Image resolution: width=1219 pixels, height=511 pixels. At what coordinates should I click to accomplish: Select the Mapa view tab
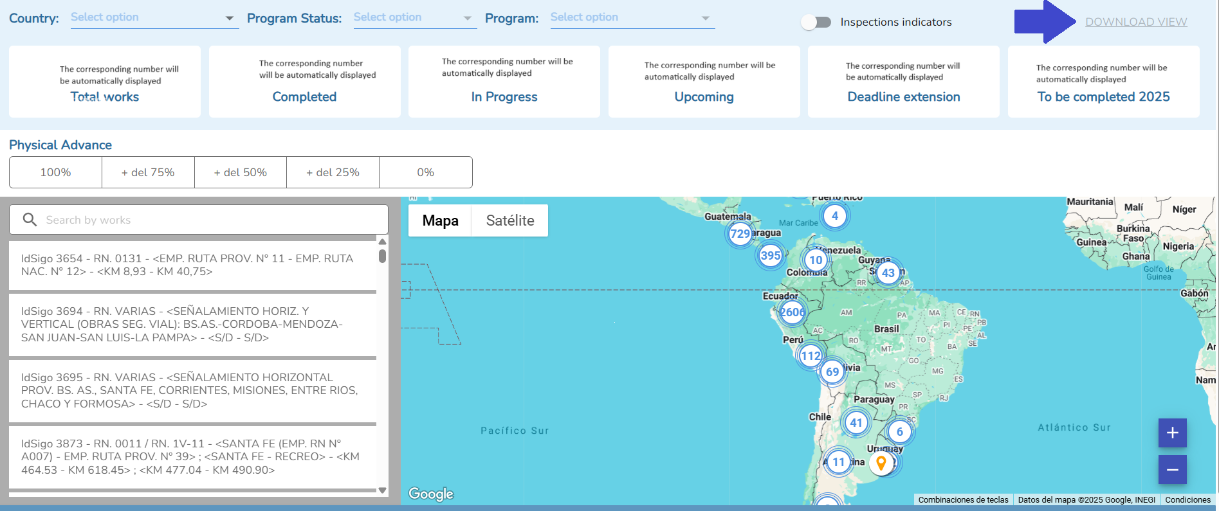(x=441, y=220)
